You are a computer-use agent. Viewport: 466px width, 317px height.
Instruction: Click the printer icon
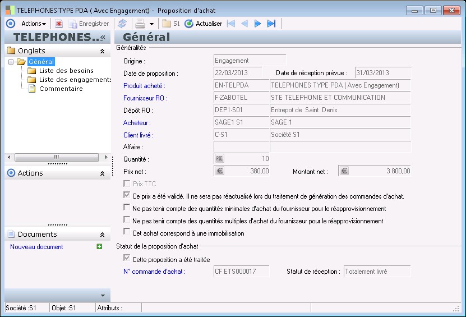[140, 24]
